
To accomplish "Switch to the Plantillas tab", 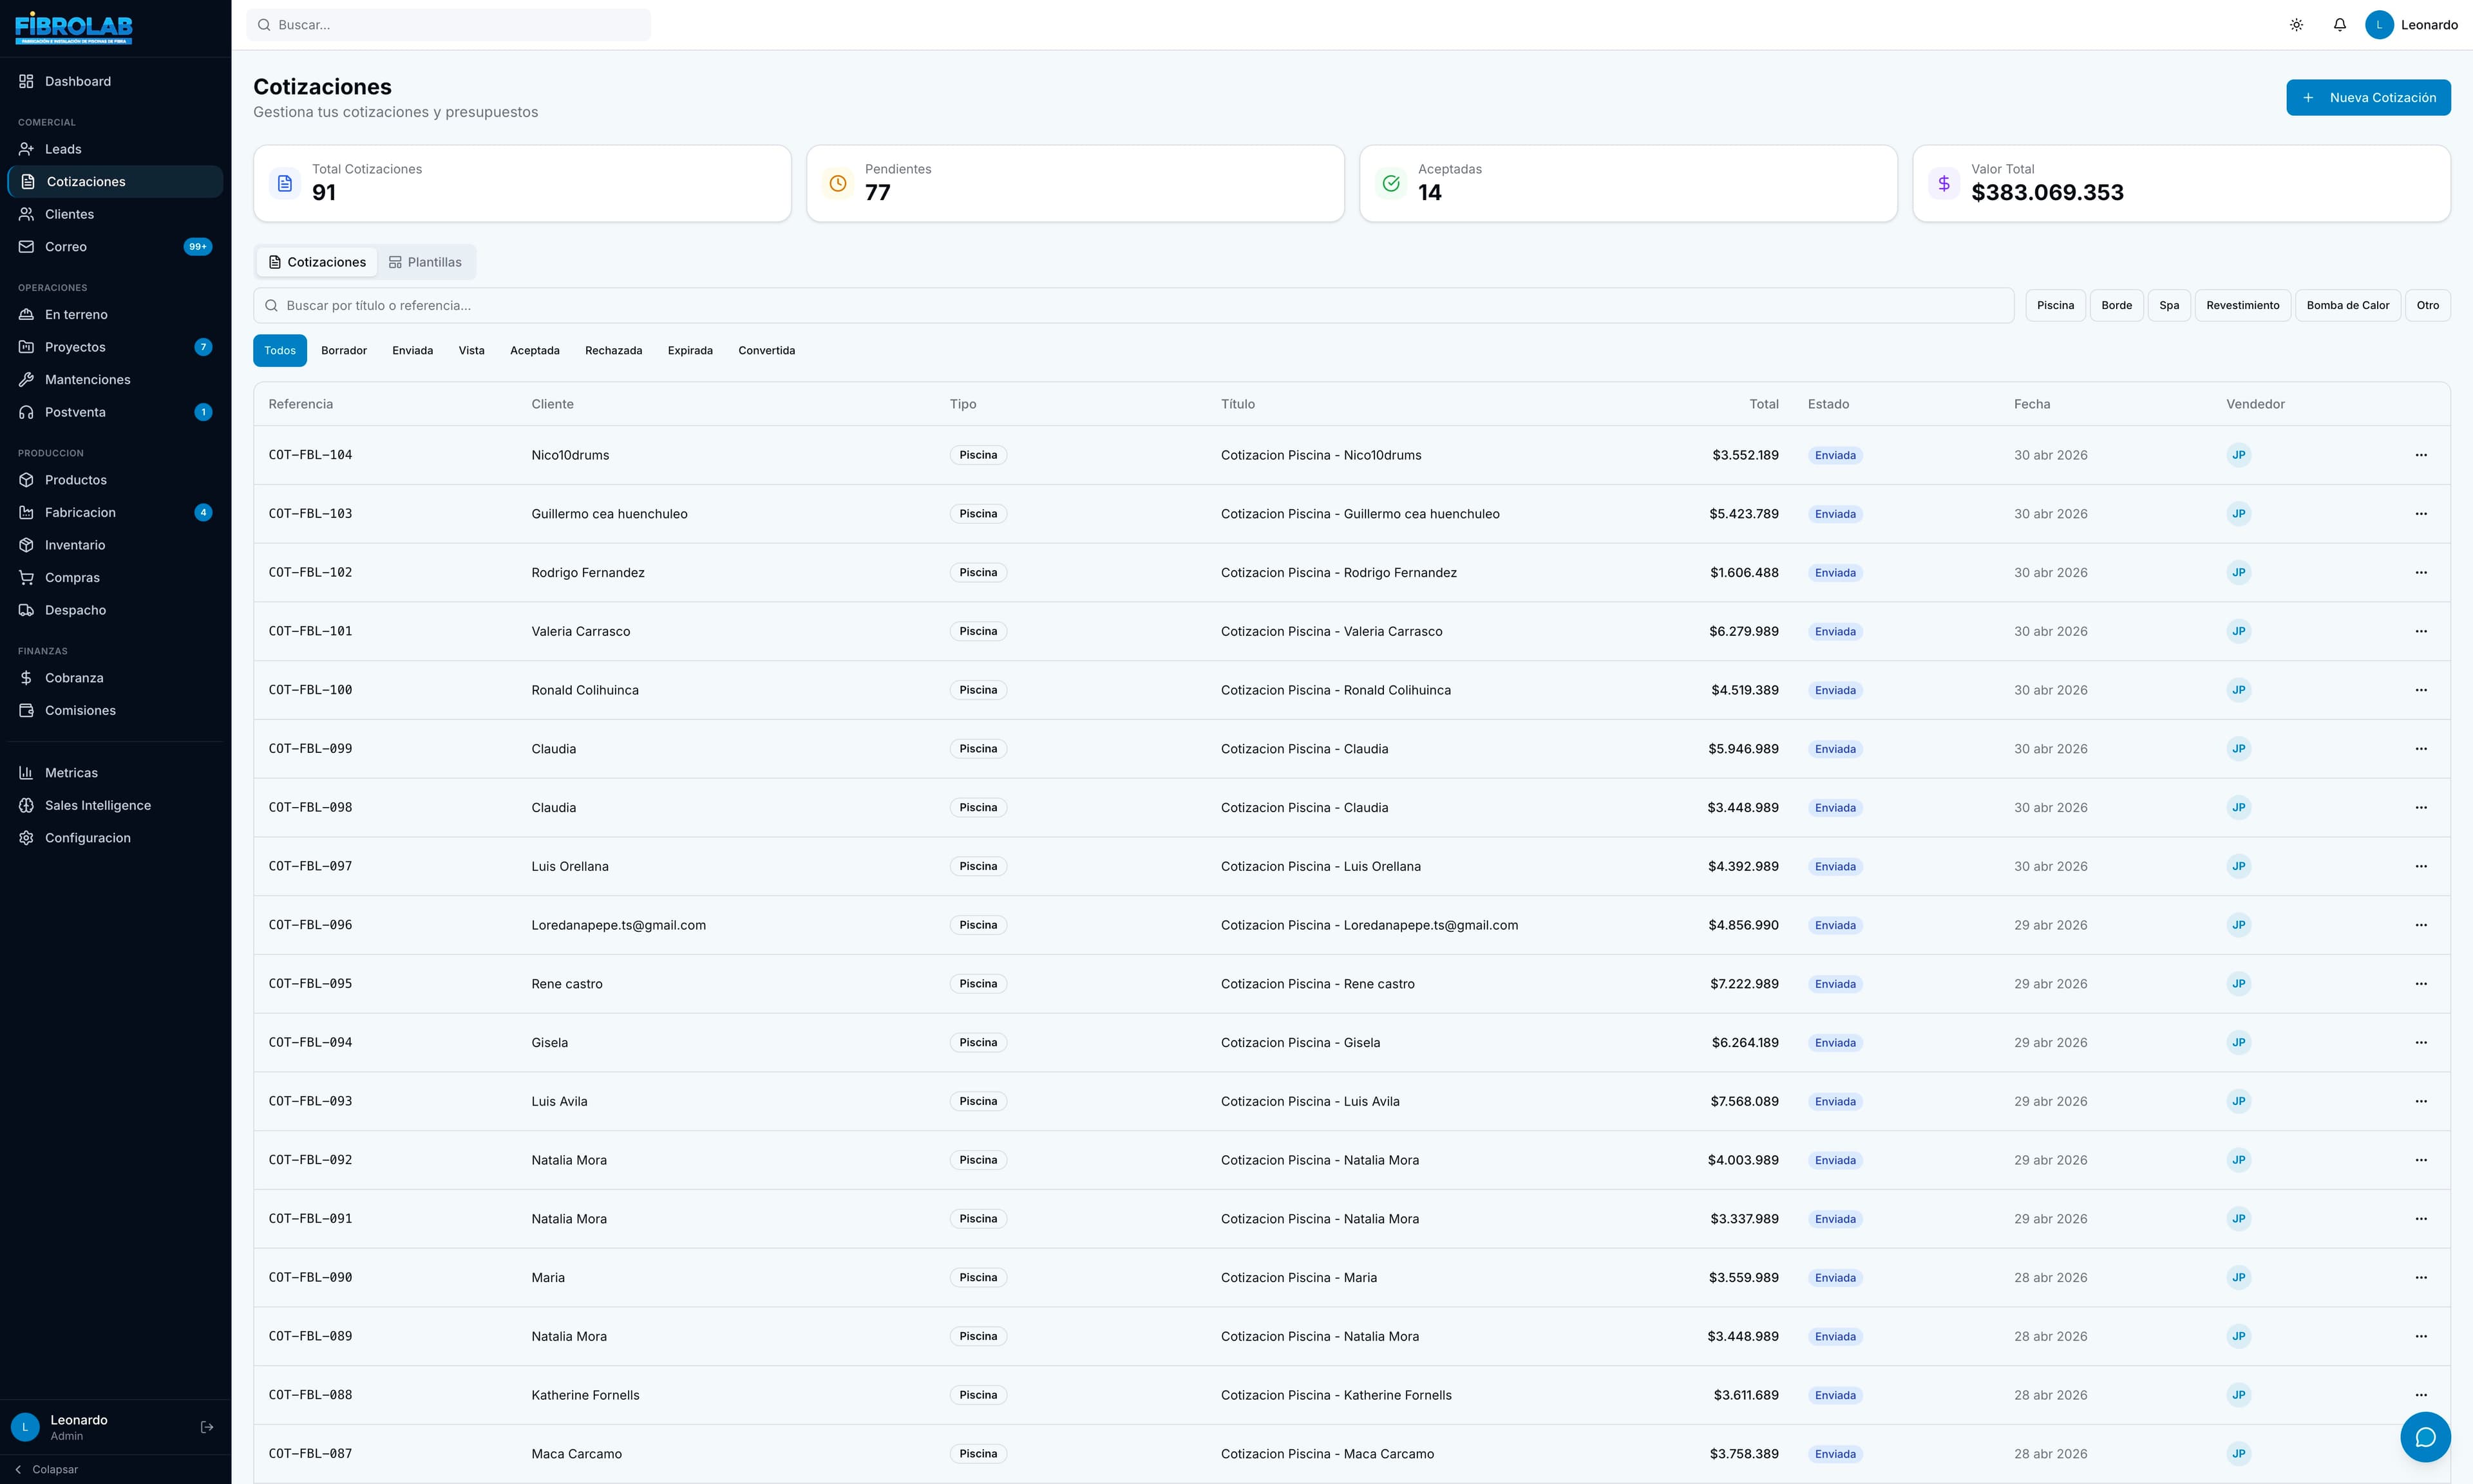I will [425, 262].
